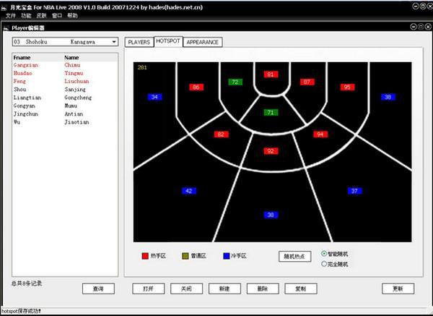Minimize the Player editor child window
Image resolution: width=433 pixels, height=316 pixels.
[414, 27]
